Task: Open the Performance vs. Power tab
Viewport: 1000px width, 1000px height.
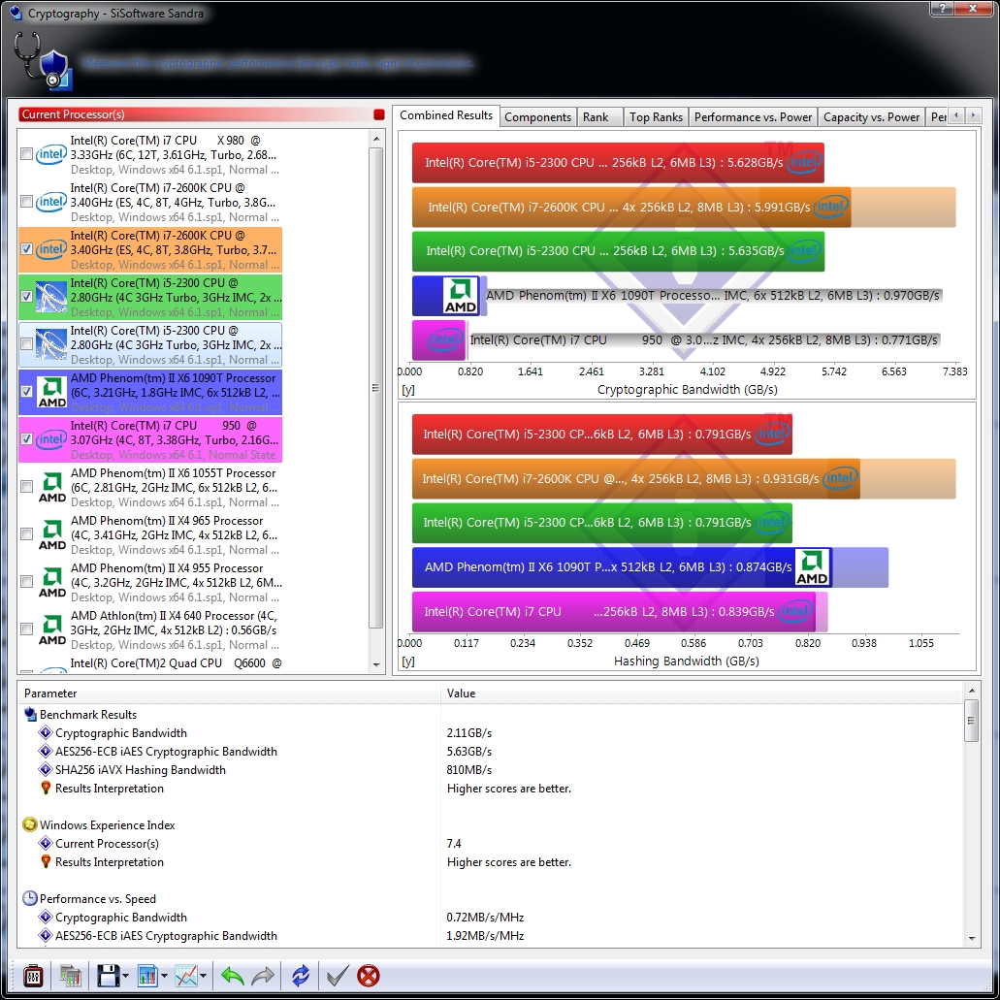Action: pos(753,116)
